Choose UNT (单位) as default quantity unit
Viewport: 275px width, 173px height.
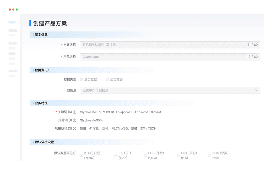pos(178,156)
